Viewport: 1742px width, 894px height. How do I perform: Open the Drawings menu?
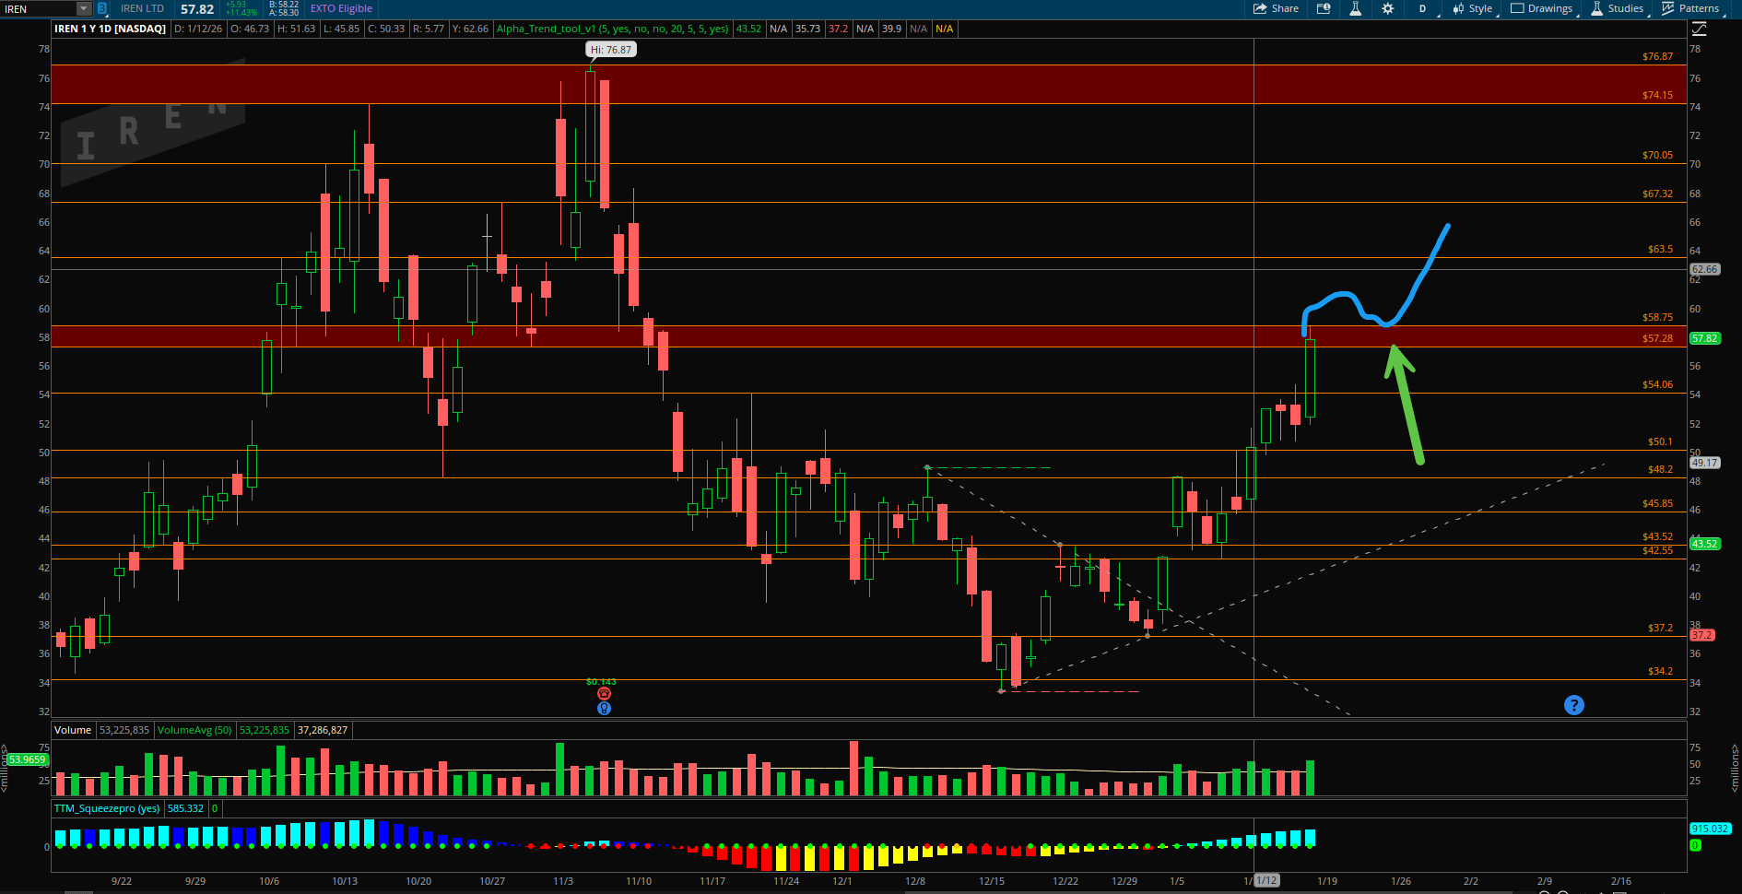pos(1541,8)
